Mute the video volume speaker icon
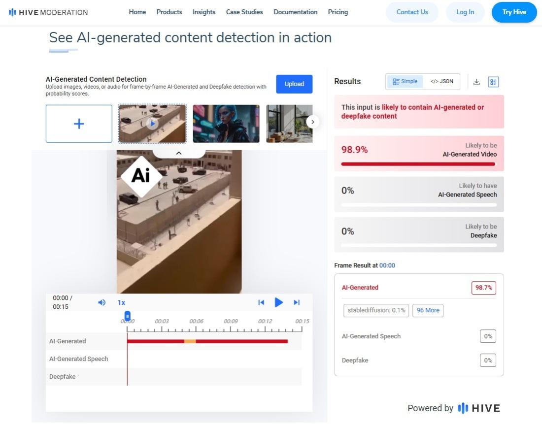This screenshot has height=424, width=542. click(x=102, y=302)
